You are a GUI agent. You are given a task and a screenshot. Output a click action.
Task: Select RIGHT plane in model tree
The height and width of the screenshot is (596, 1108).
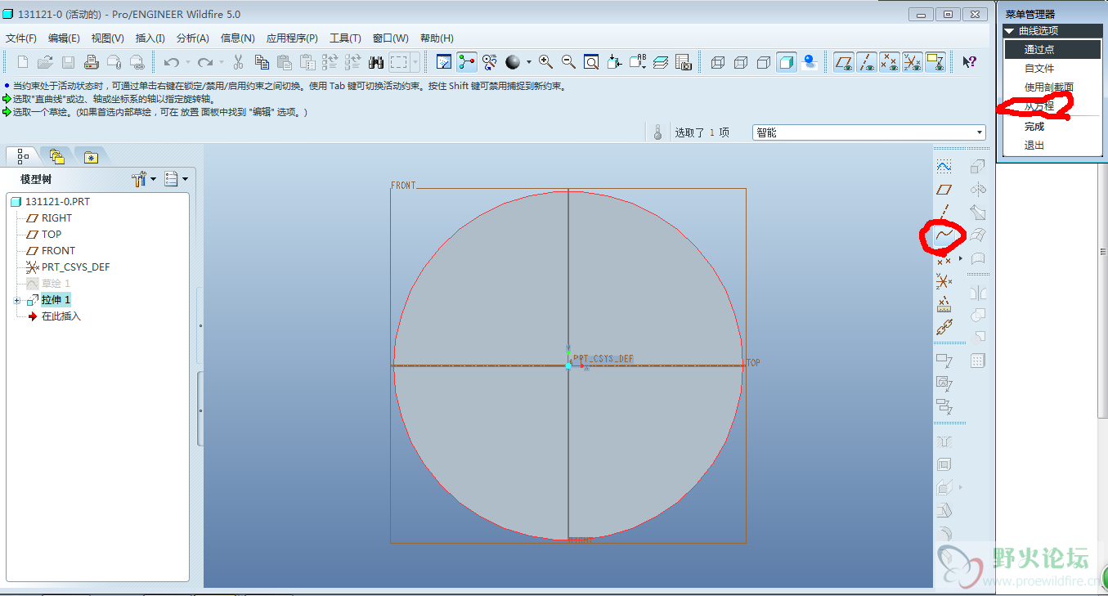coord(56,218)
